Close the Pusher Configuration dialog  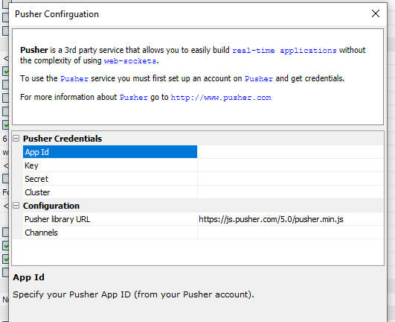376,13
